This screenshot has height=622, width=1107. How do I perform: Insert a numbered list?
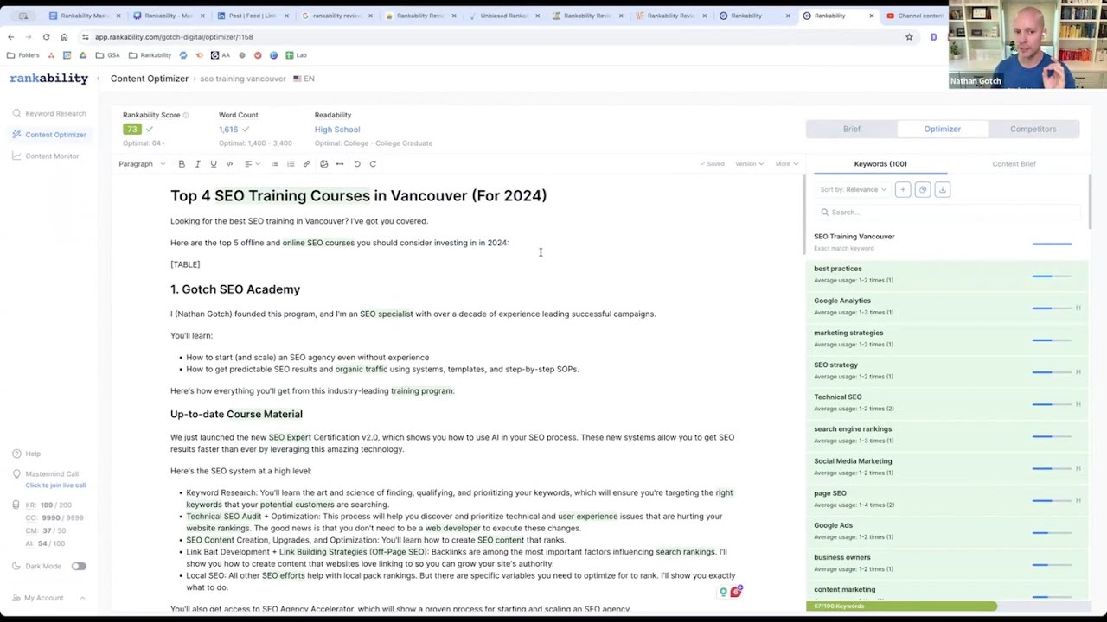coord(291,164)
